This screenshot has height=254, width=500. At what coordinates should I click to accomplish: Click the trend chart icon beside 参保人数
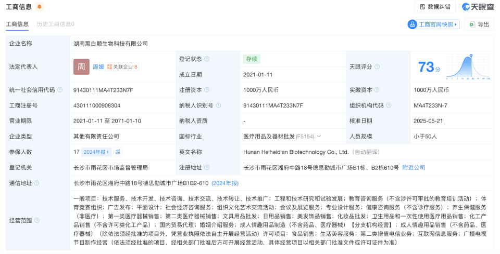[118, 152]
